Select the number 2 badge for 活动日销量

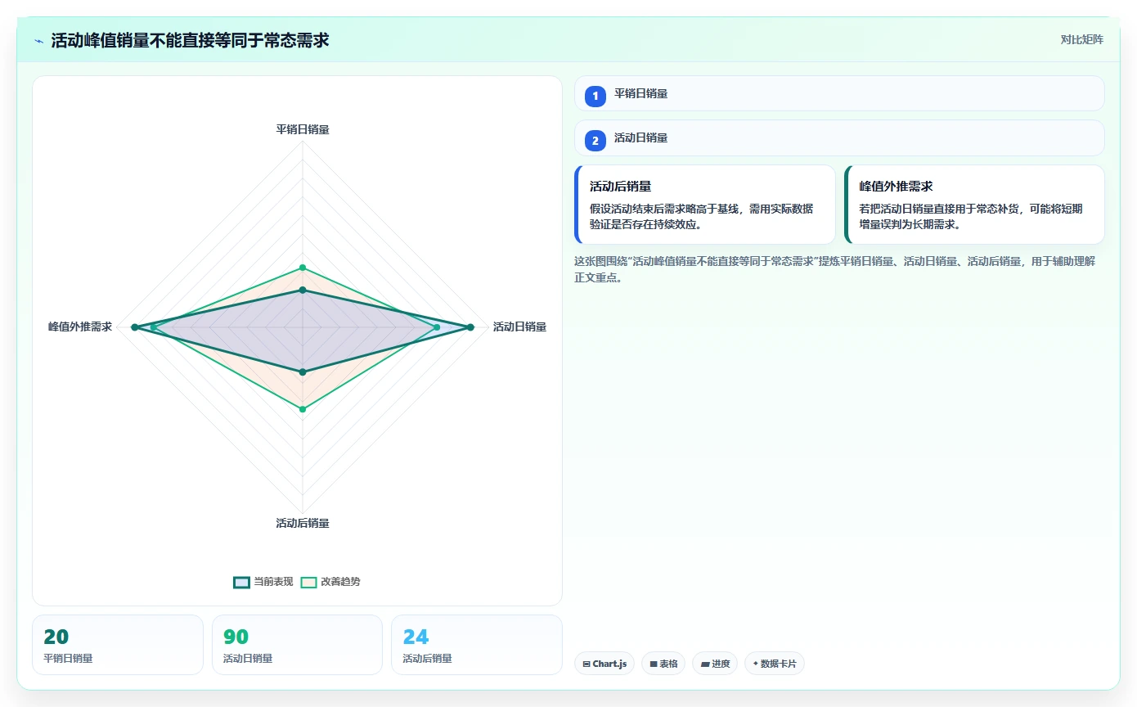[x=595, y=140]
